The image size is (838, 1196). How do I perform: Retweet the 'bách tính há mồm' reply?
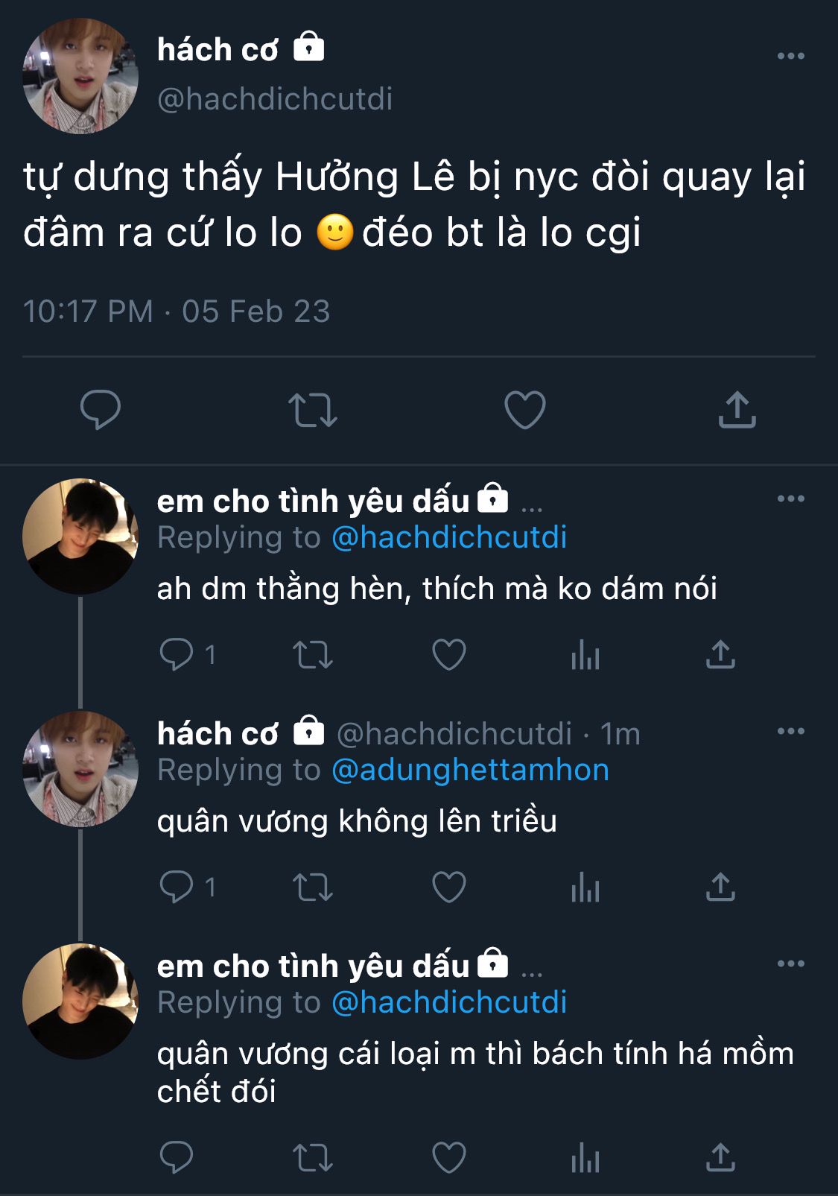[313, 1158]
